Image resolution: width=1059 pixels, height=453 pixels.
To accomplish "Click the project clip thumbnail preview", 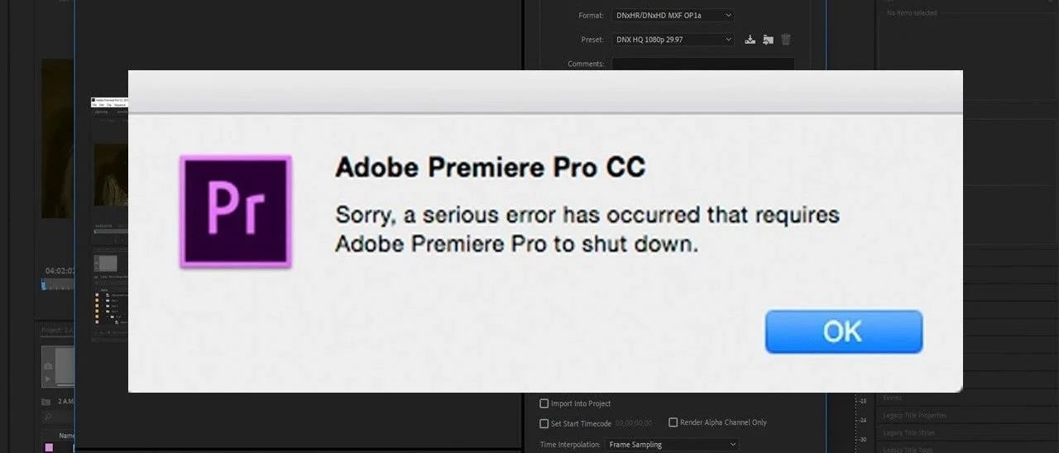I will click(58, 365).
